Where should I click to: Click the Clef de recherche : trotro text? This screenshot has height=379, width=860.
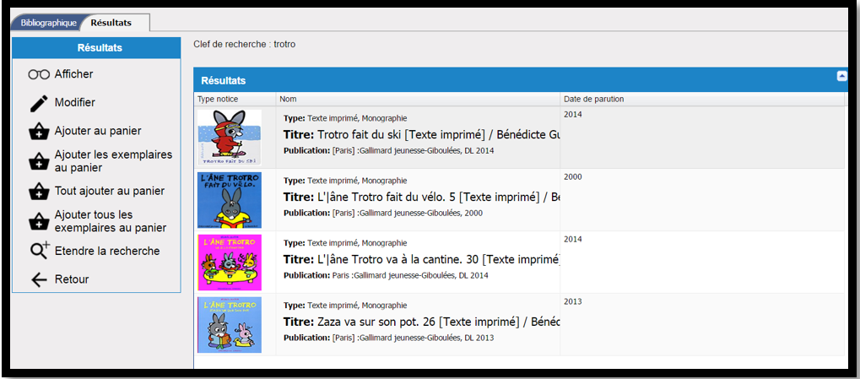[244, 44]
